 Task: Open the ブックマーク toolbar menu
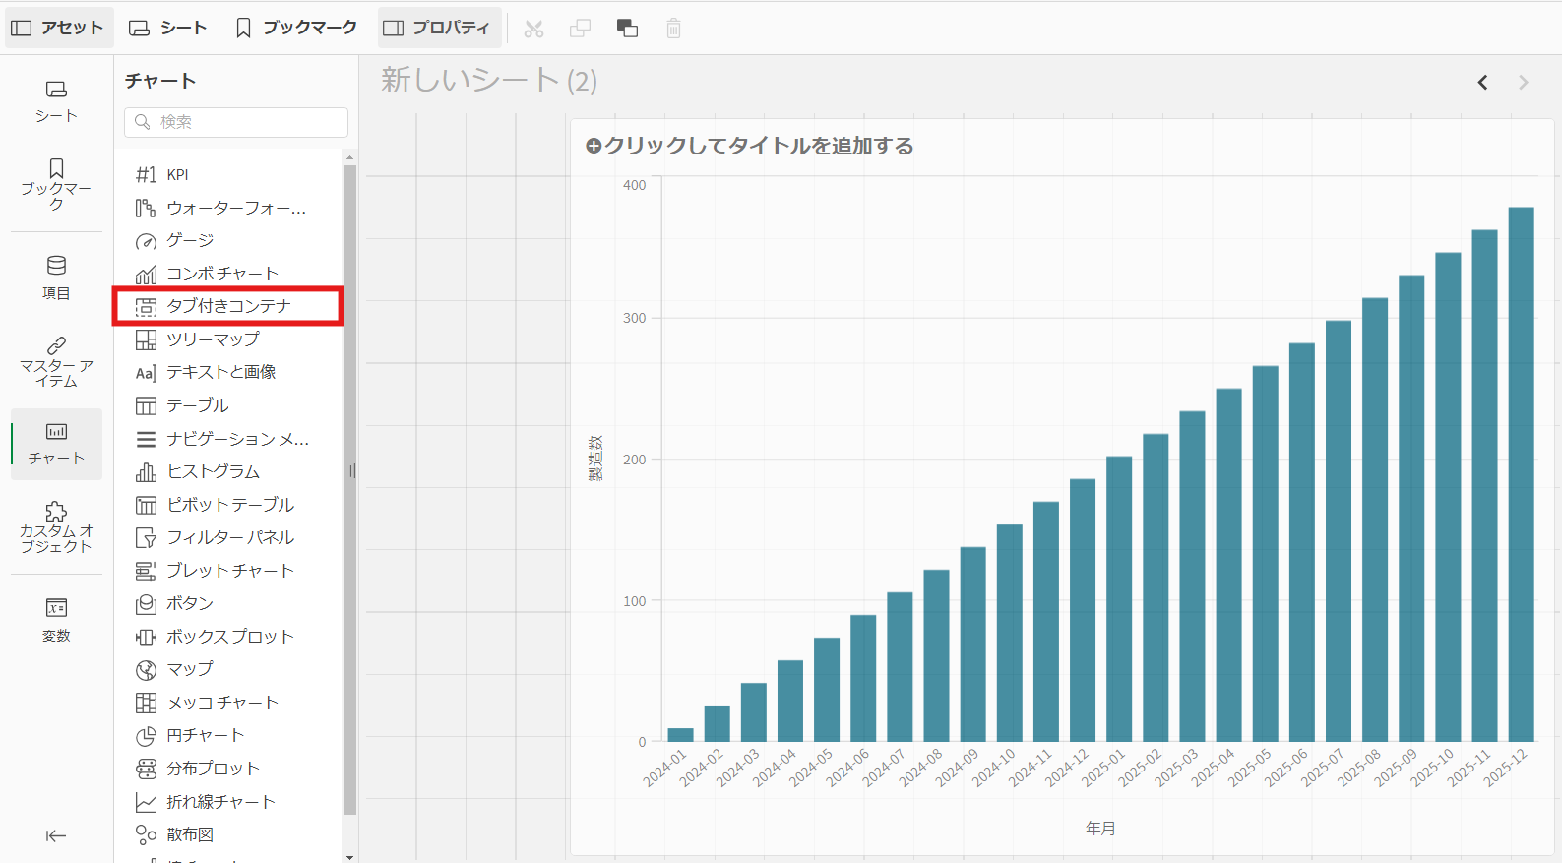(296, 28)
